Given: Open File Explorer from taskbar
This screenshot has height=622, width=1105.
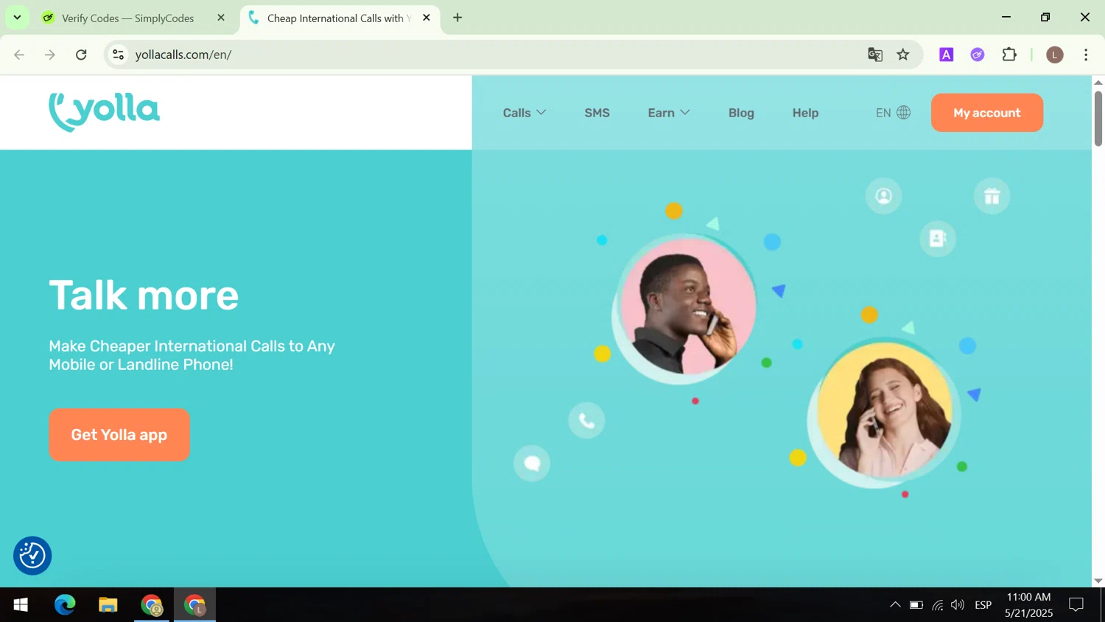Looking at the screenshot, I should click(108, 605).
